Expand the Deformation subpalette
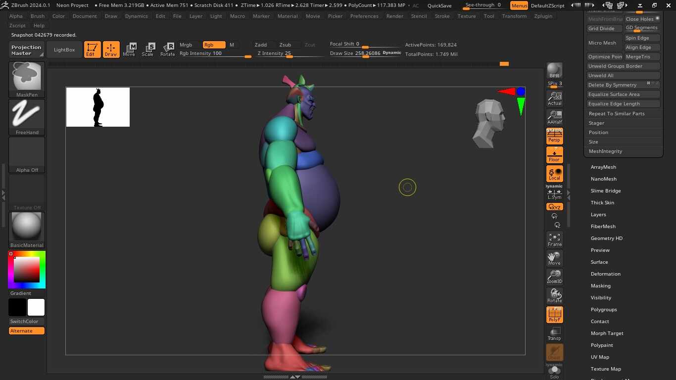 click(x=605, y=274)
